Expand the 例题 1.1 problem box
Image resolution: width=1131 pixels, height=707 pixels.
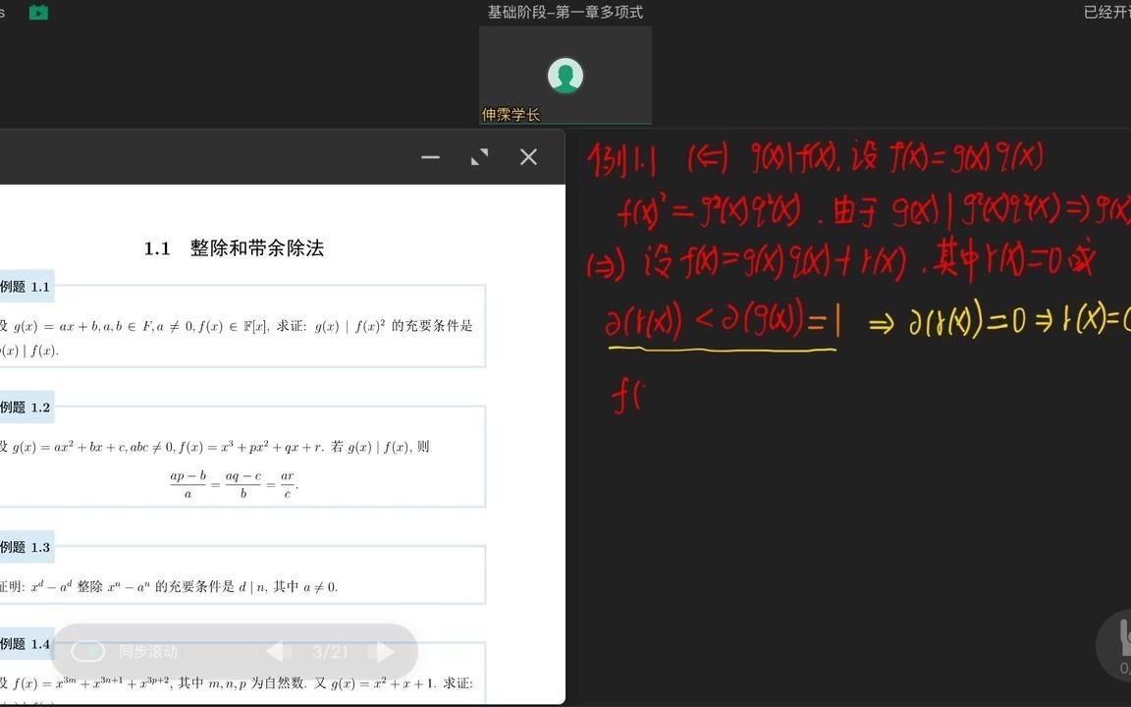click(x=27, y=287)
